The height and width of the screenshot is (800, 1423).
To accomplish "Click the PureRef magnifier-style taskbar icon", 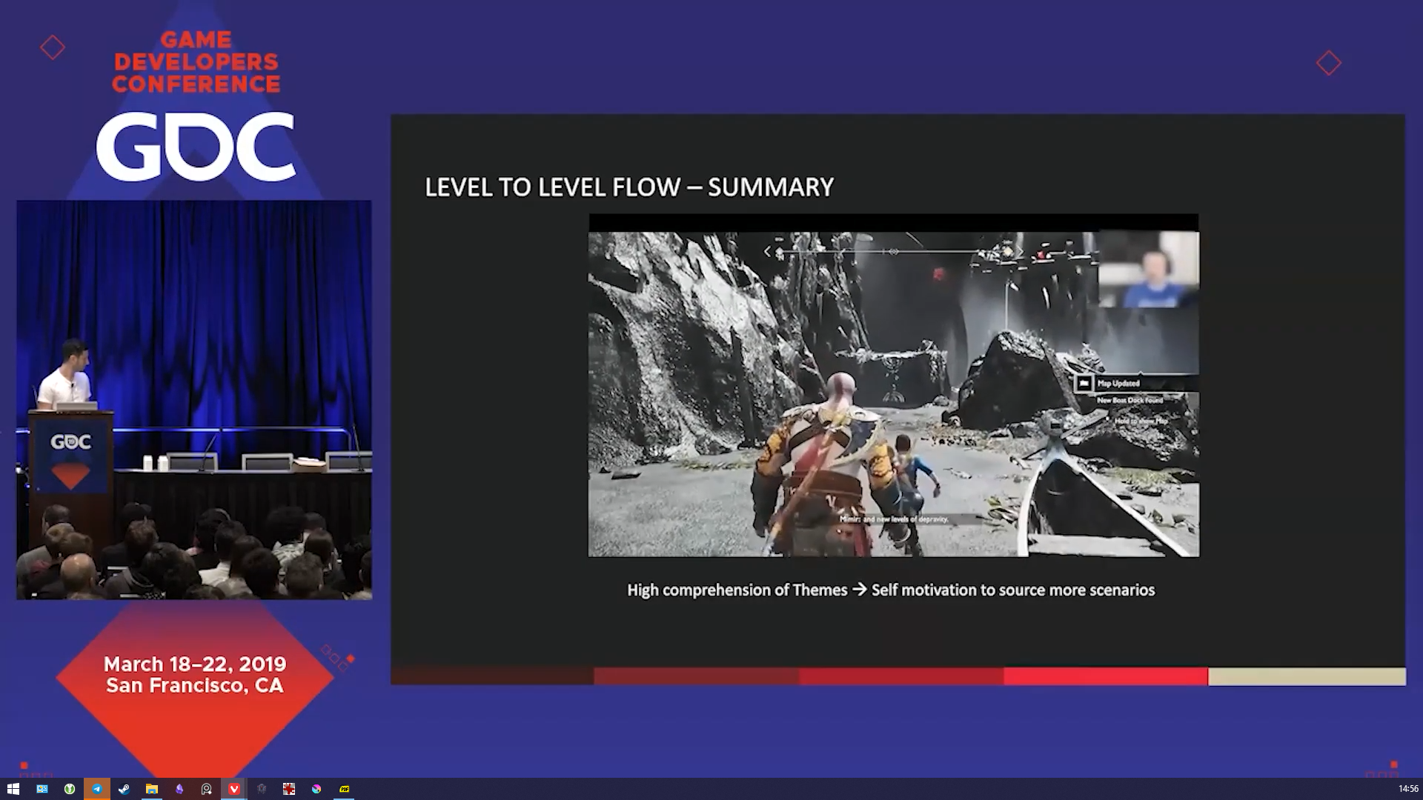I will (x=206, y=789).
